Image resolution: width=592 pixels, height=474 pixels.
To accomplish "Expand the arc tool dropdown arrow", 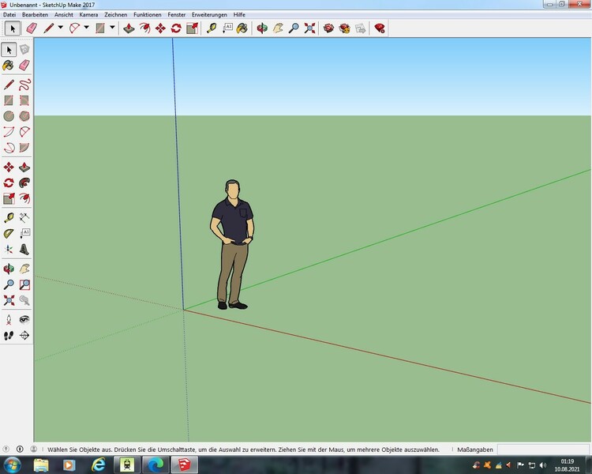I will (86, 28).
